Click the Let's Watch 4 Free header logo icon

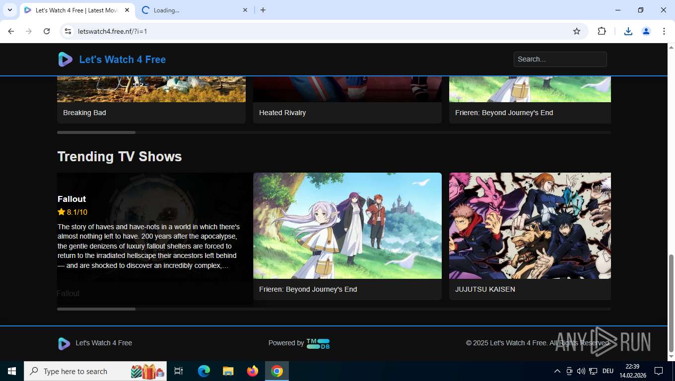(65, 60)
